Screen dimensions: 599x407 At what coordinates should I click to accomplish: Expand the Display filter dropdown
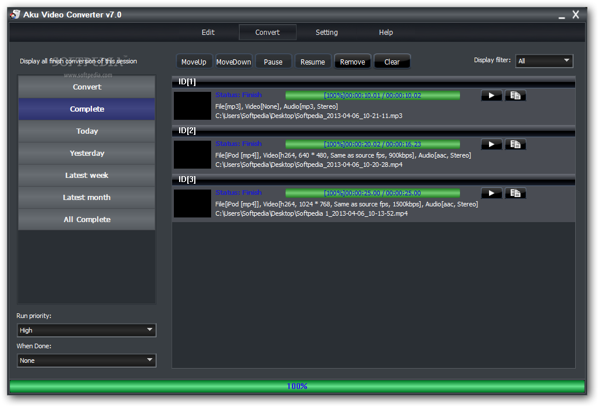coord(544,61)
